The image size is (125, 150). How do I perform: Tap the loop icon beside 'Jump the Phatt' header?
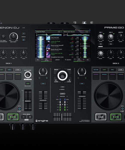pyautogui.click(x=59, y=32)
